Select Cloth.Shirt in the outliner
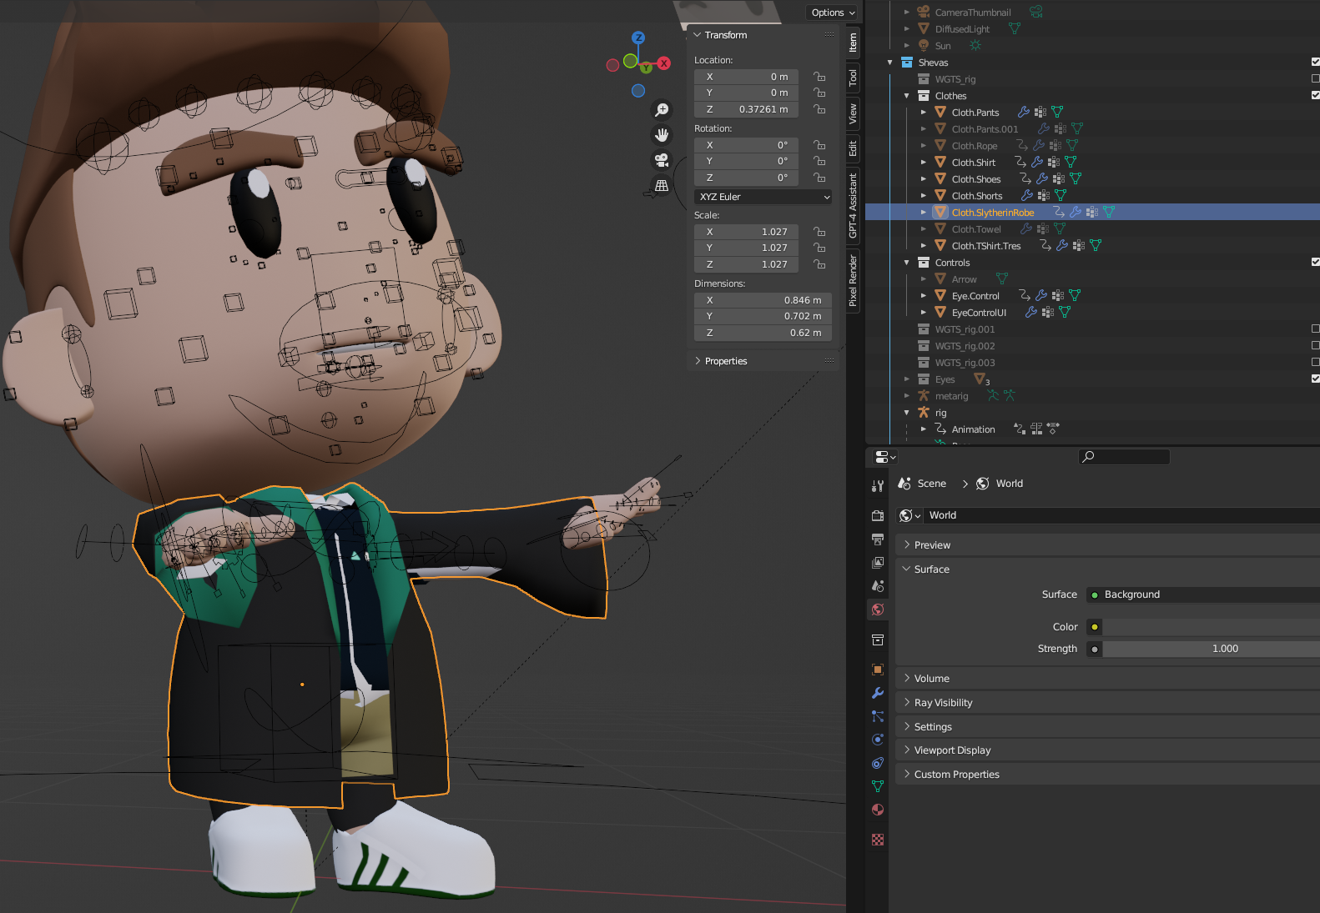 click(973, 163)
